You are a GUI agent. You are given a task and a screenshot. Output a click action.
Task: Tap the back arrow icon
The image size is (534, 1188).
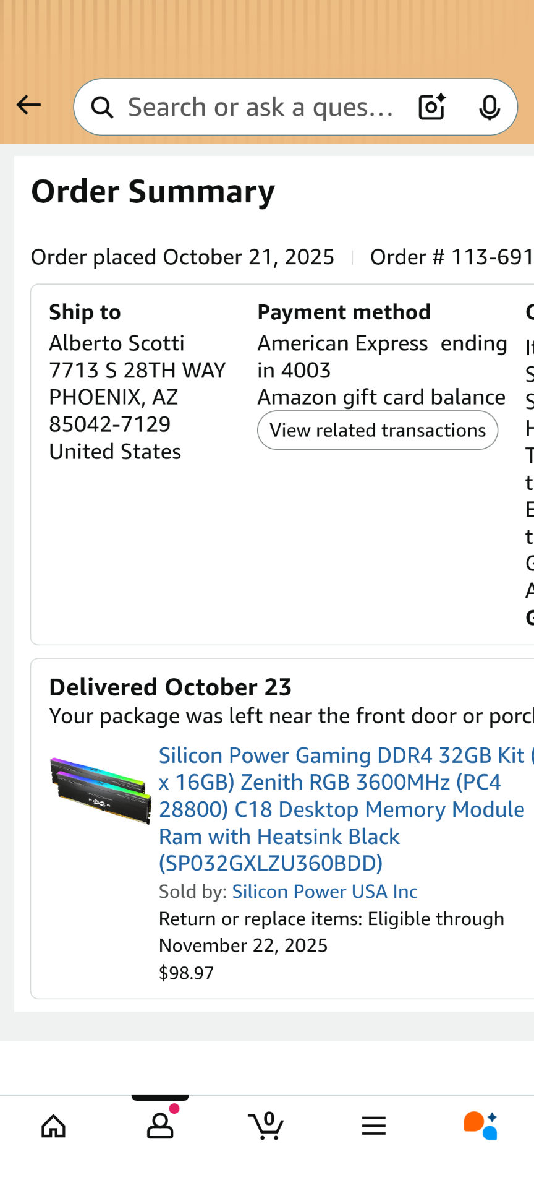[28, 105]
